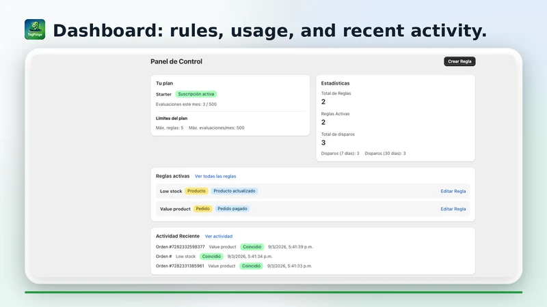Click Evaluaciones este mes: 3 / 500

(186, 104)
